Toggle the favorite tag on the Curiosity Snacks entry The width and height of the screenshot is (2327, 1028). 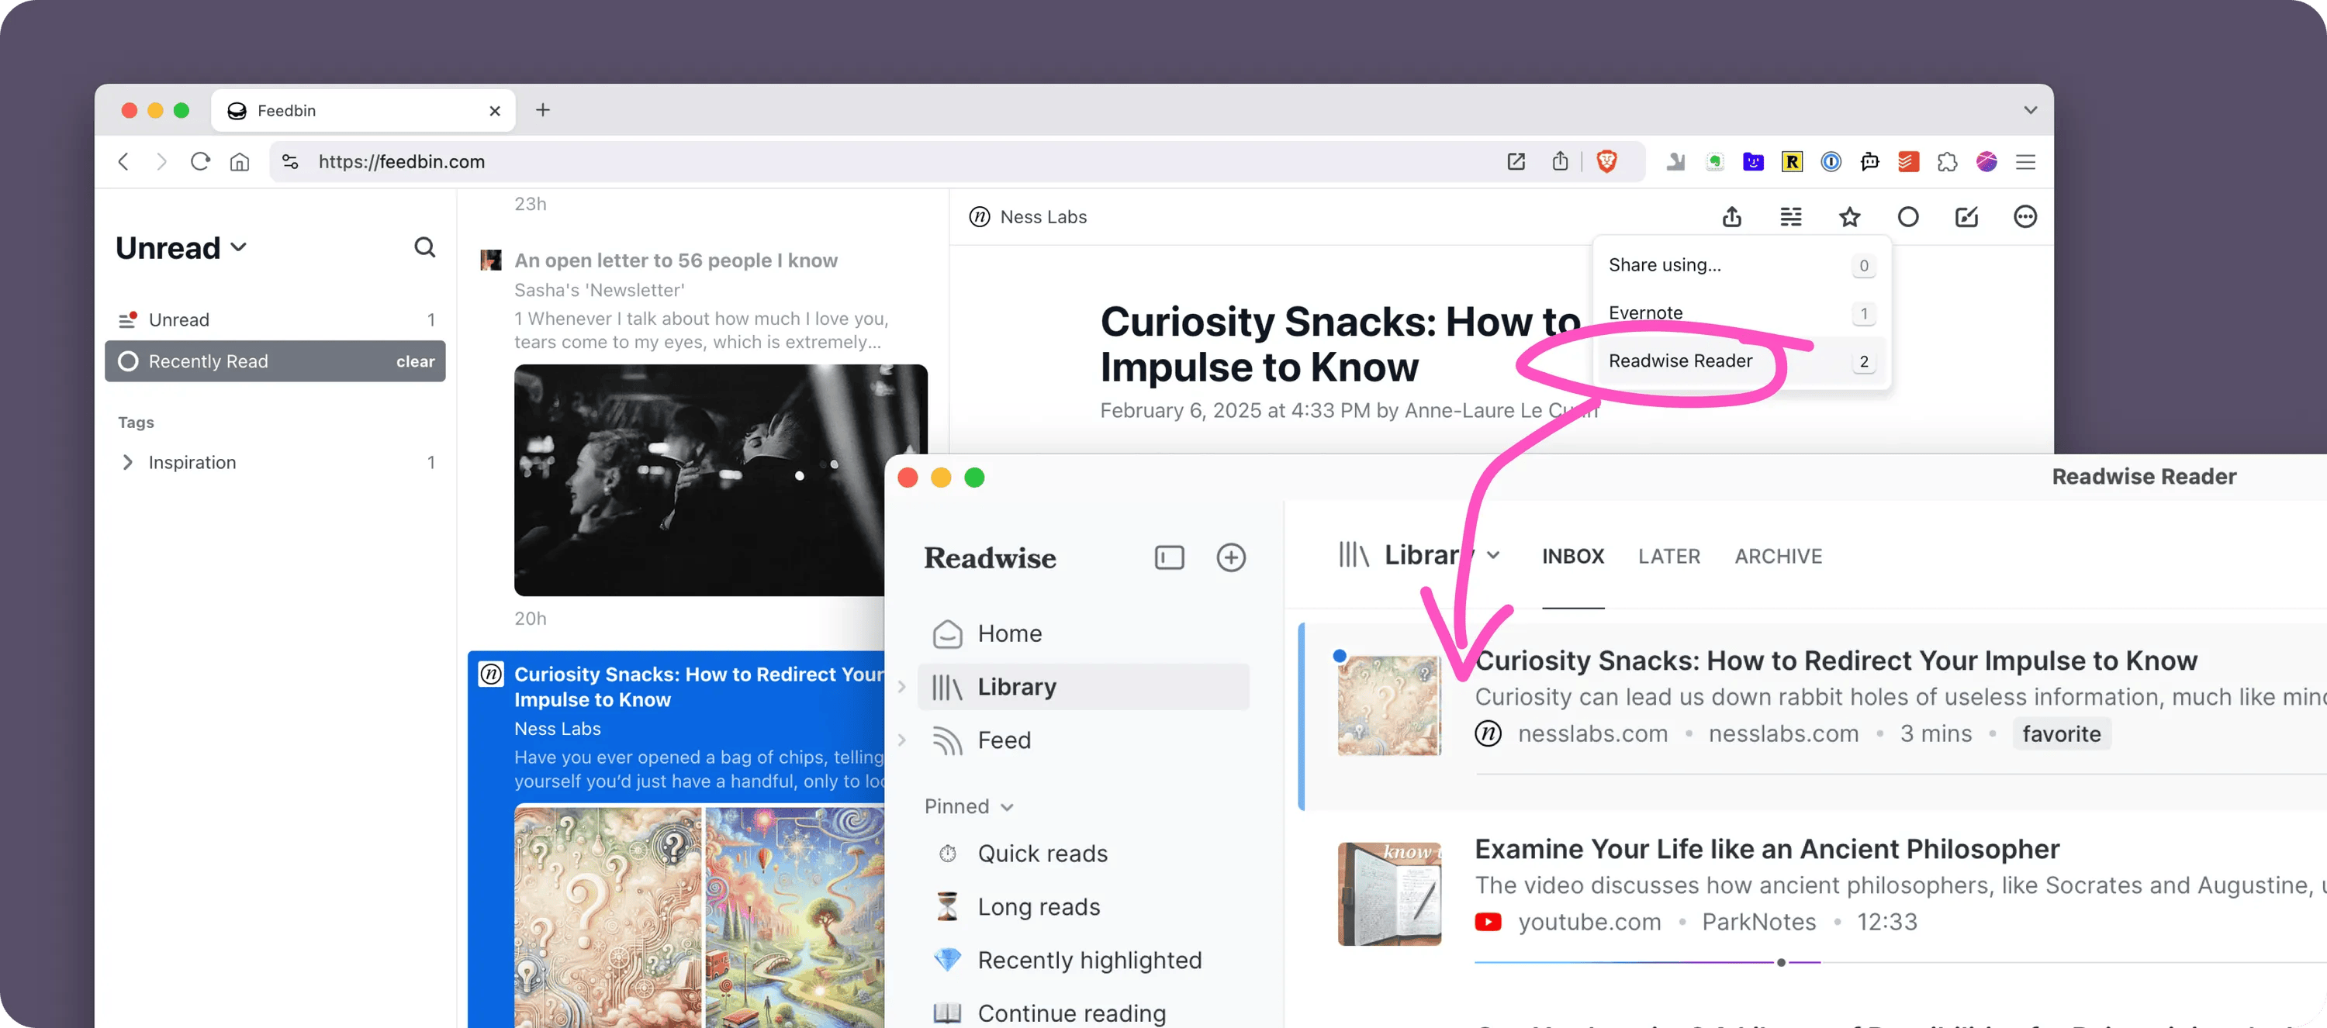(2062, 733)
